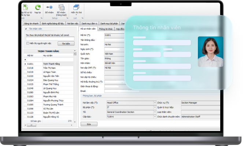Click the employee search input field

pos(50,39)
